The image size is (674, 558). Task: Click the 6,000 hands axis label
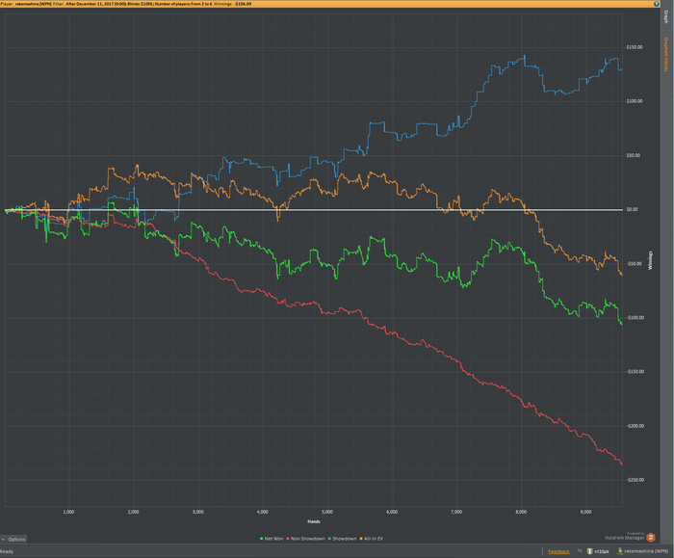(392, 512)
